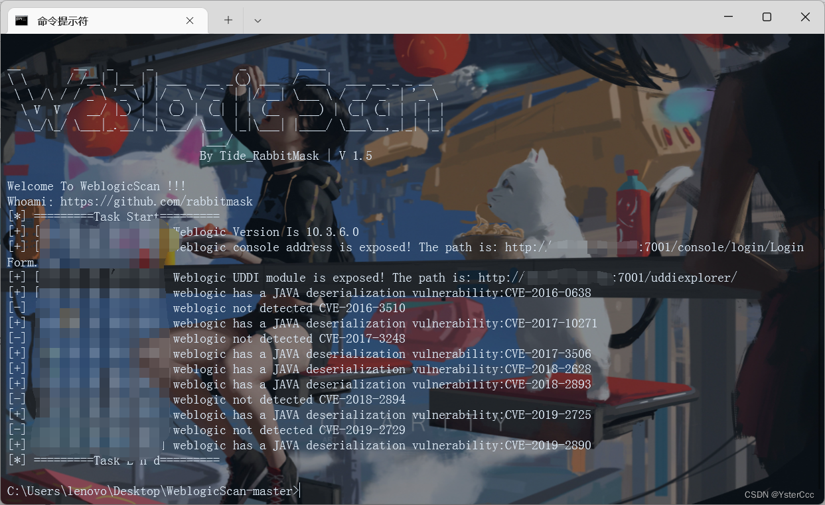
Task: Click the https://github.com/rabbitmask link text
Action: (x=157, y=201)
